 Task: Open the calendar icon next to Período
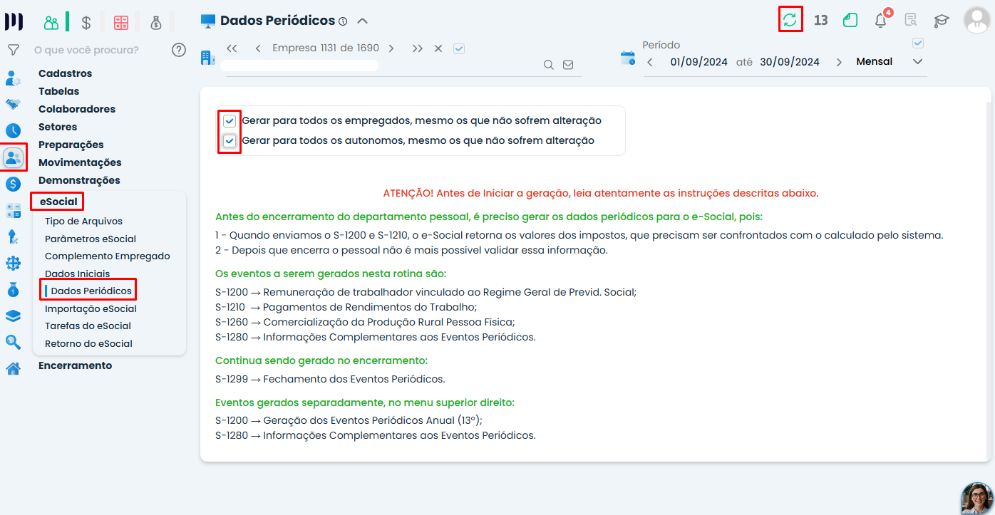click(627, 58)
